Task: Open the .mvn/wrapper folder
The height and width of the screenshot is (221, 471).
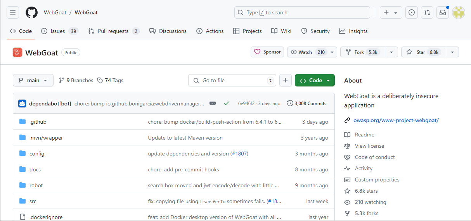Action: (46, 138)
